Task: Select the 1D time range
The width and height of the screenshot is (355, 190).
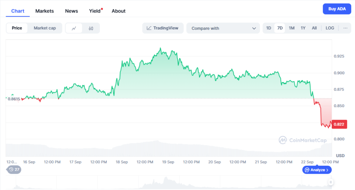Action: click(x=269, y=28)
